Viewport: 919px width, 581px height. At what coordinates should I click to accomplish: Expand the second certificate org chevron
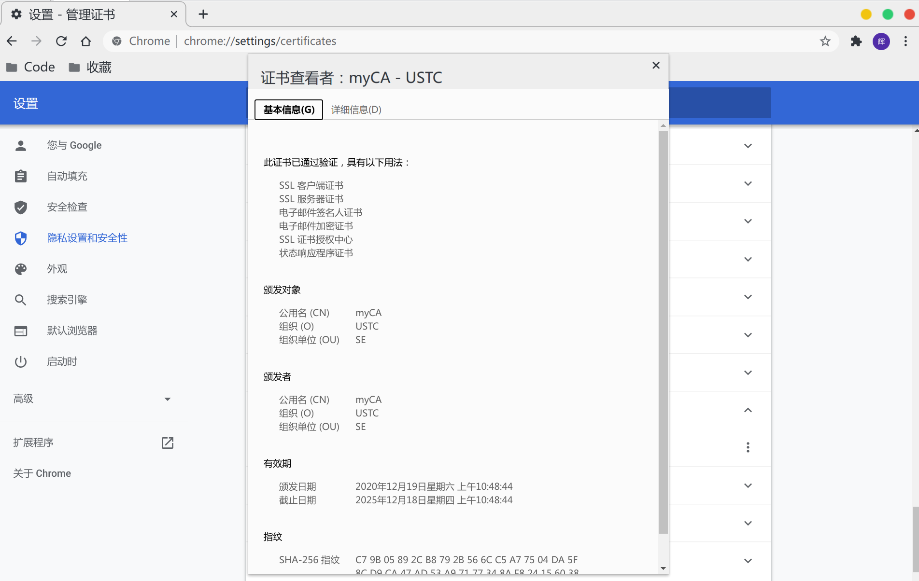[x=748, y=183]
